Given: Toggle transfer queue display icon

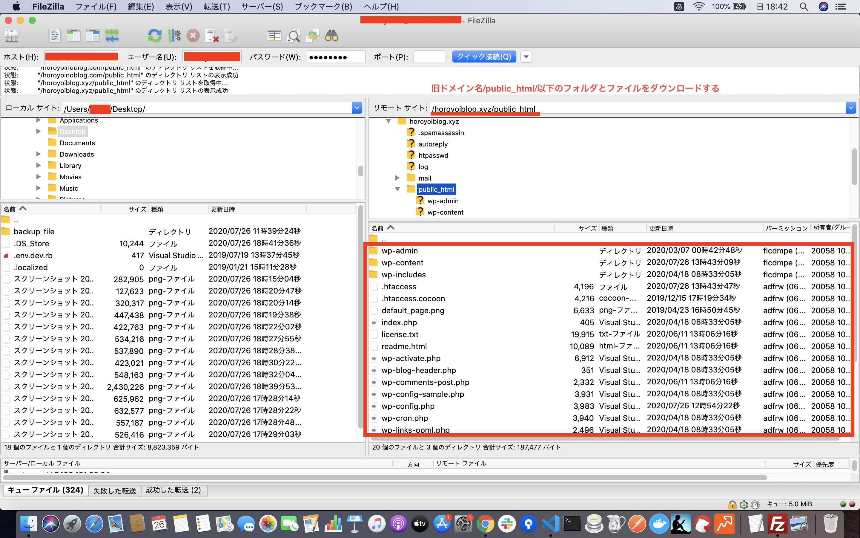Looking at the screenshot, I should [x=112, y=36].
